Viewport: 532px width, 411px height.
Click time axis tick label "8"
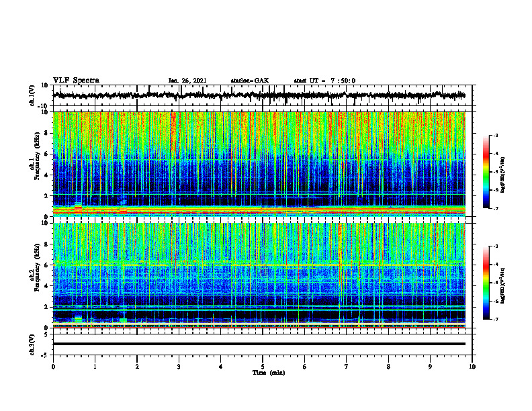tap(388, 367)
